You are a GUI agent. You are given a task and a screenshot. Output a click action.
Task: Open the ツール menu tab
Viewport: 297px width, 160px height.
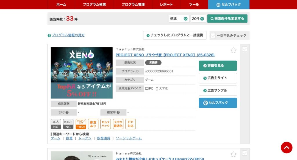tap(194, 5)
